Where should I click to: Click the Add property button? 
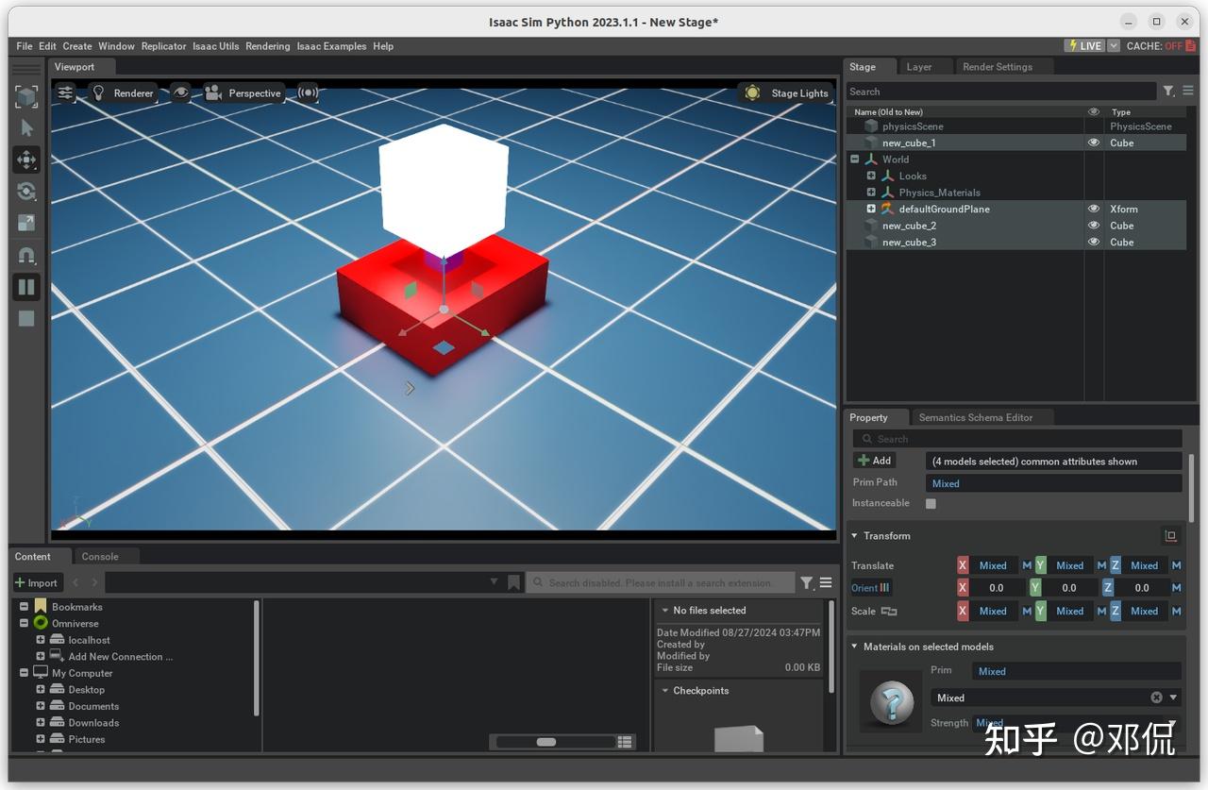click(x=874, y=461)
